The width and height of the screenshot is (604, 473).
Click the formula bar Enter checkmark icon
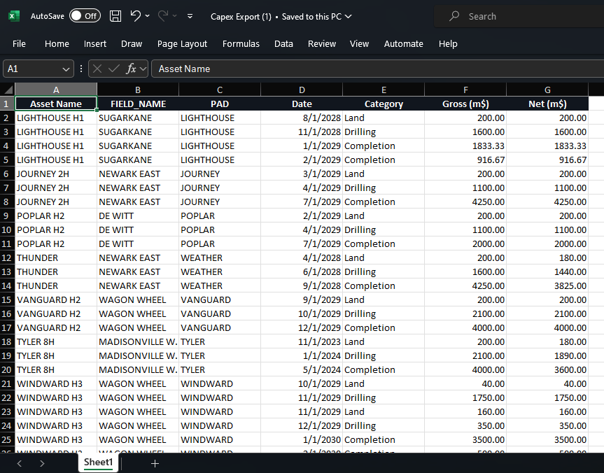coord(113,69)
